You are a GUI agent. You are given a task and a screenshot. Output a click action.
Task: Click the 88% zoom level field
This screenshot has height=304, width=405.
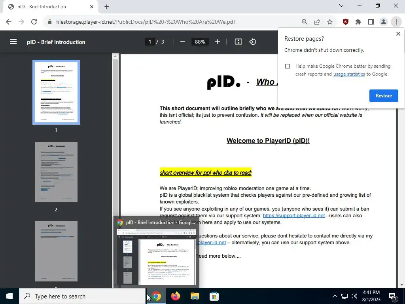(x=200, y=42)
